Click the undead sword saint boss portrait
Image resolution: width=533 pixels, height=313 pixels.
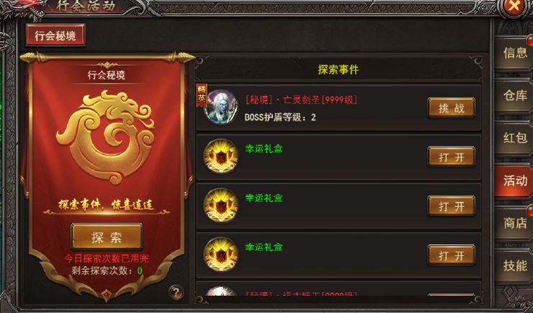tap(221, 107)
